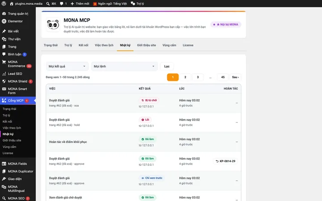Click the Nội bộ MONA badge
322x201 pixels.
[226, 25]
